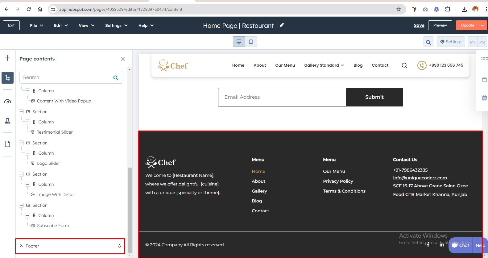Open the File menu
This screenshot has width=488, height=258.
tap(36, 25)
